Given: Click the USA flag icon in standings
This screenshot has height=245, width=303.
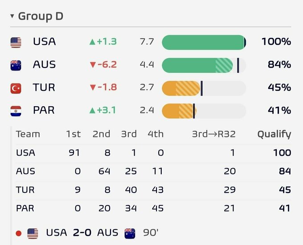Looking at the screenshot, I should tap(16, 42).
